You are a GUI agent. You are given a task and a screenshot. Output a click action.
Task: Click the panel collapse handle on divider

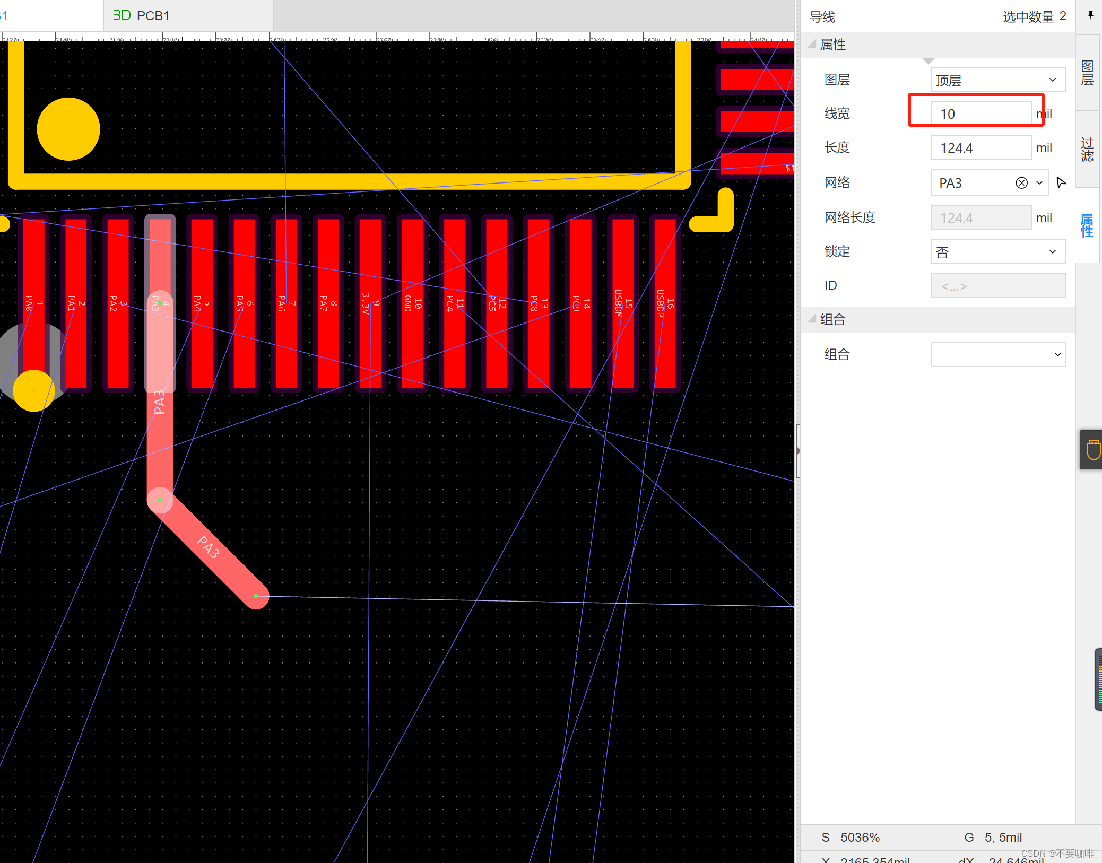pos(798,451)
